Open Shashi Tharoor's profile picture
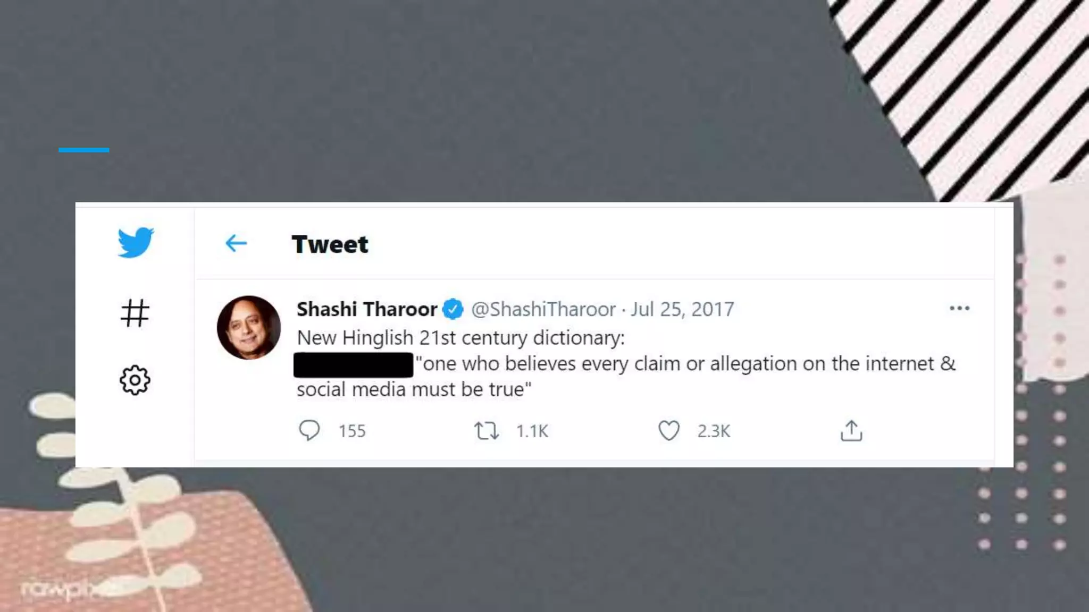Screen dimensions: 1089x612 pos(249,328)
